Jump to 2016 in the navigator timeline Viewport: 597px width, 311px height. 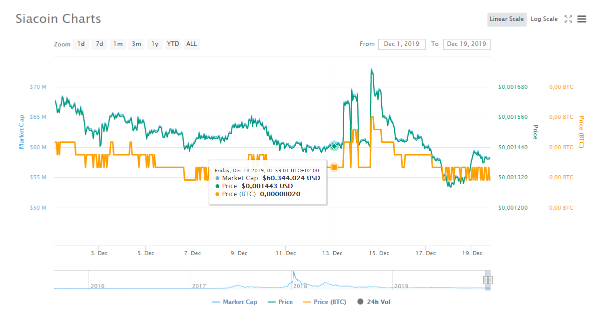coord(97,286)
